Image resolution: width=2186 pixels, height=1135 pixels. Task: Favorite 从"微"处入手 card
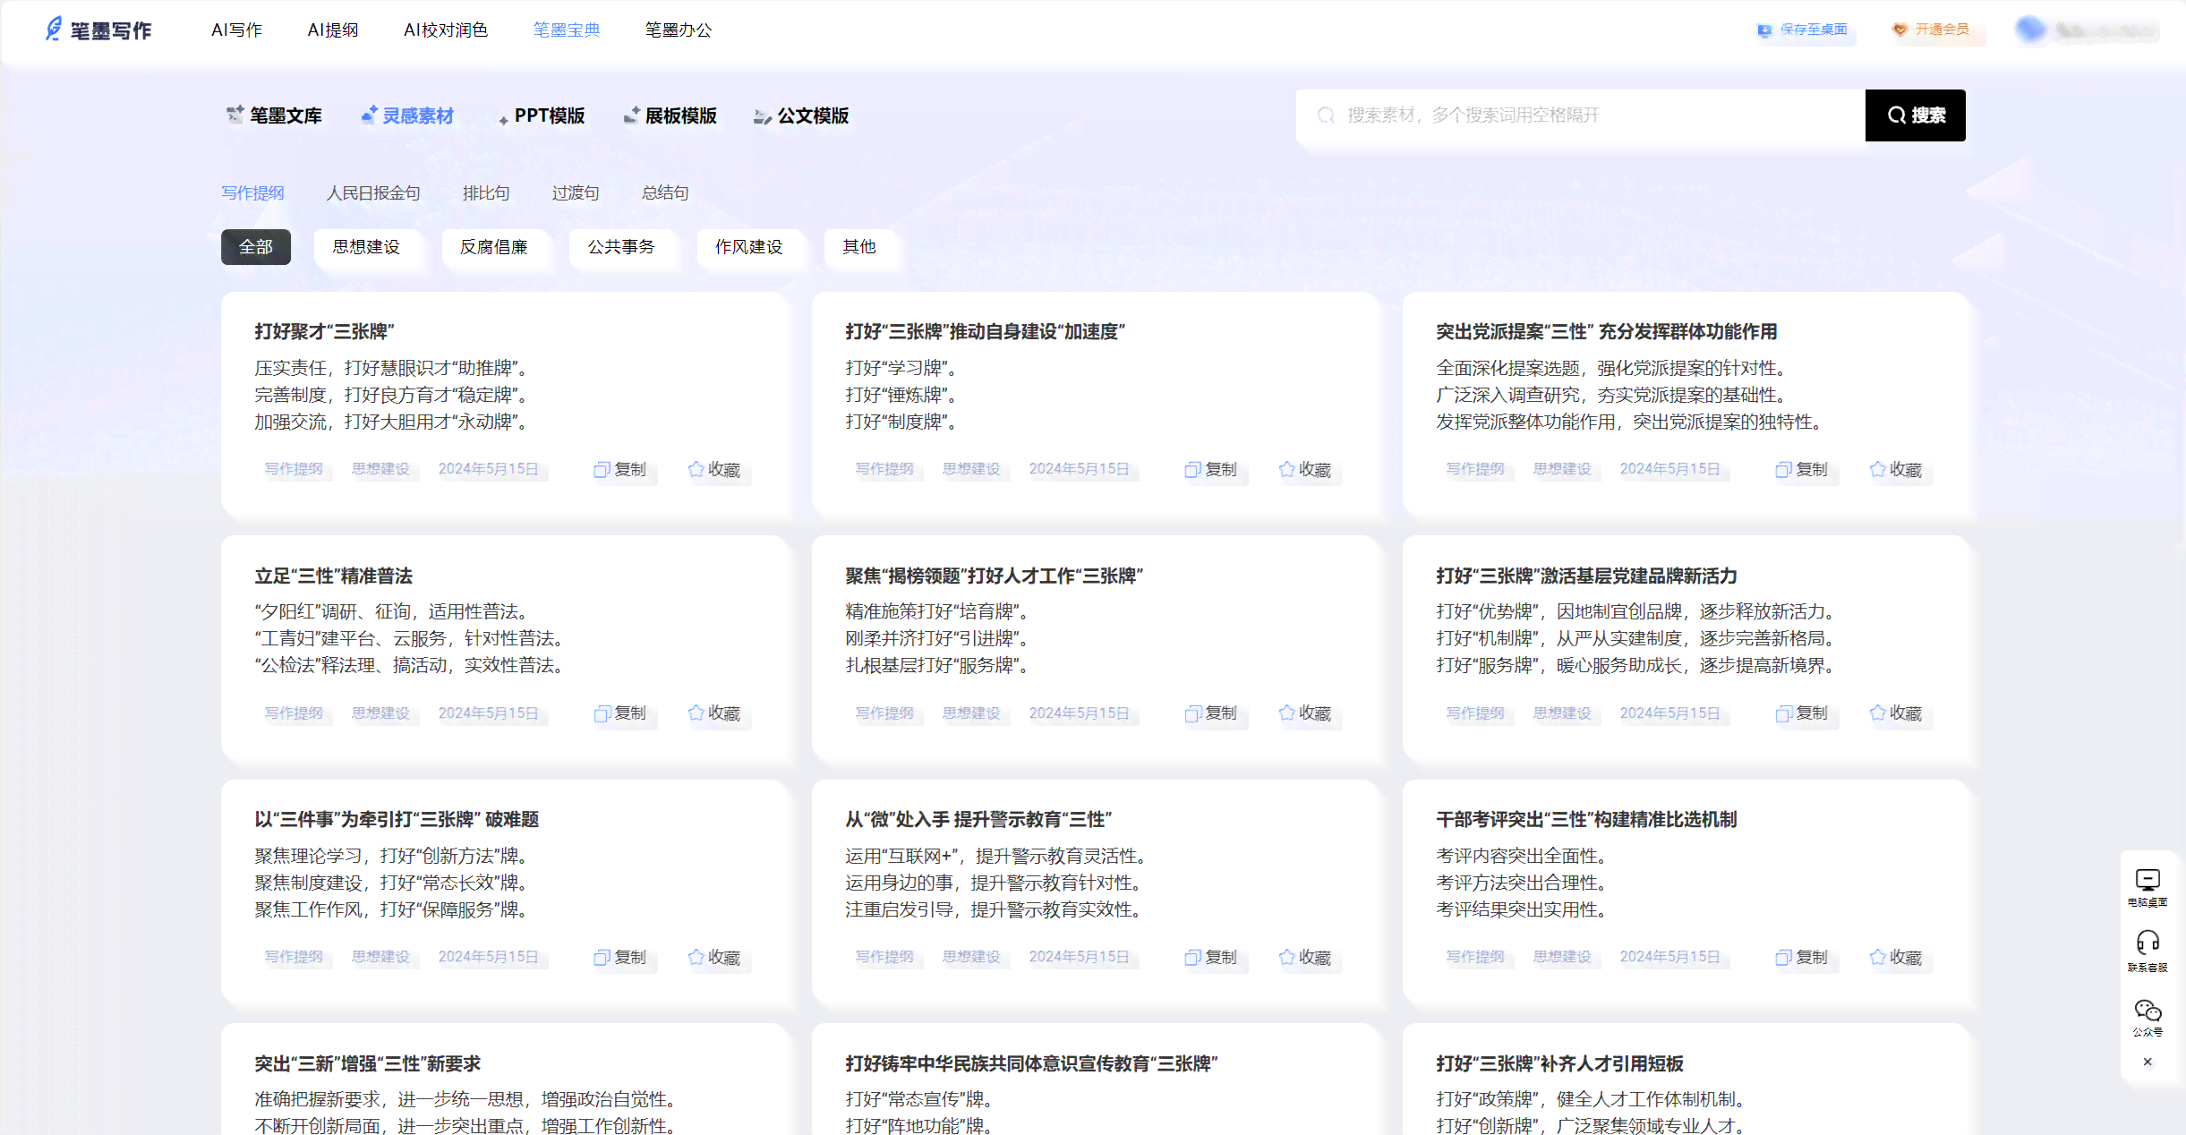[1305, 957]
